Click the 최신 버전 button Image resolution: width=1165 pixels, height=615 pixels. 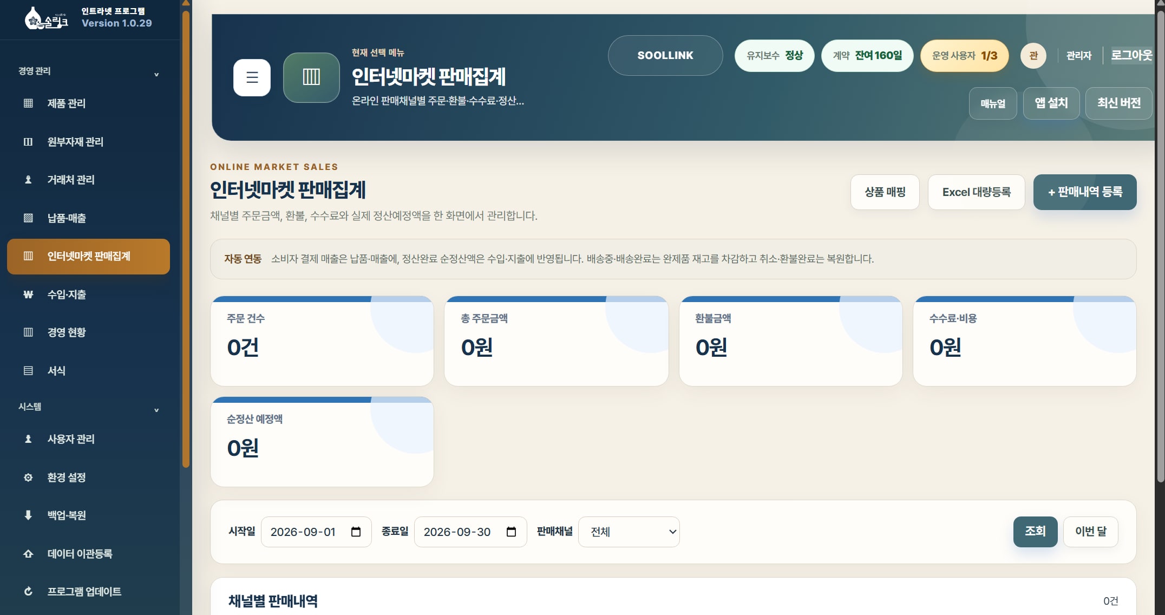1119,103
